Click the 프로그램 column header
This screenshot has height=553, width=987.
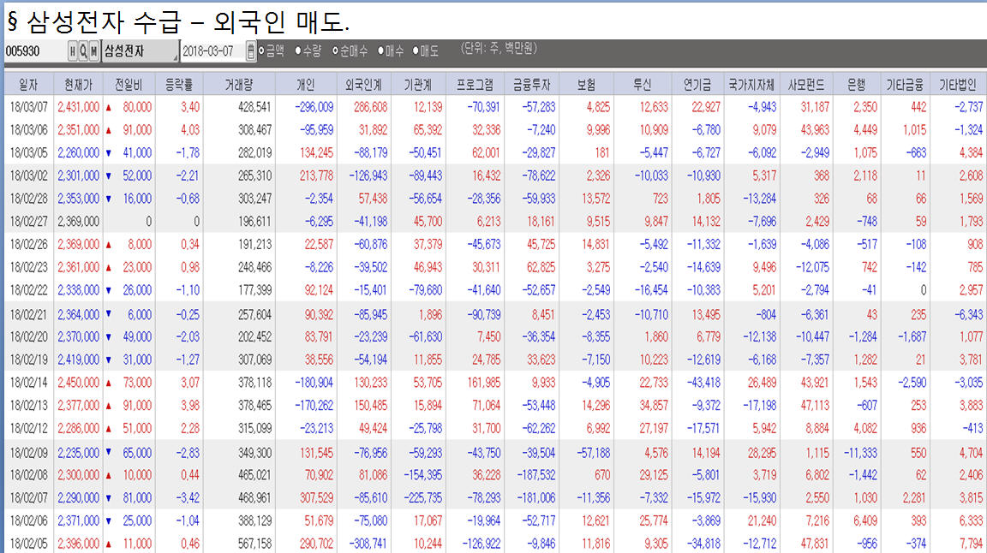coord(476,85)
